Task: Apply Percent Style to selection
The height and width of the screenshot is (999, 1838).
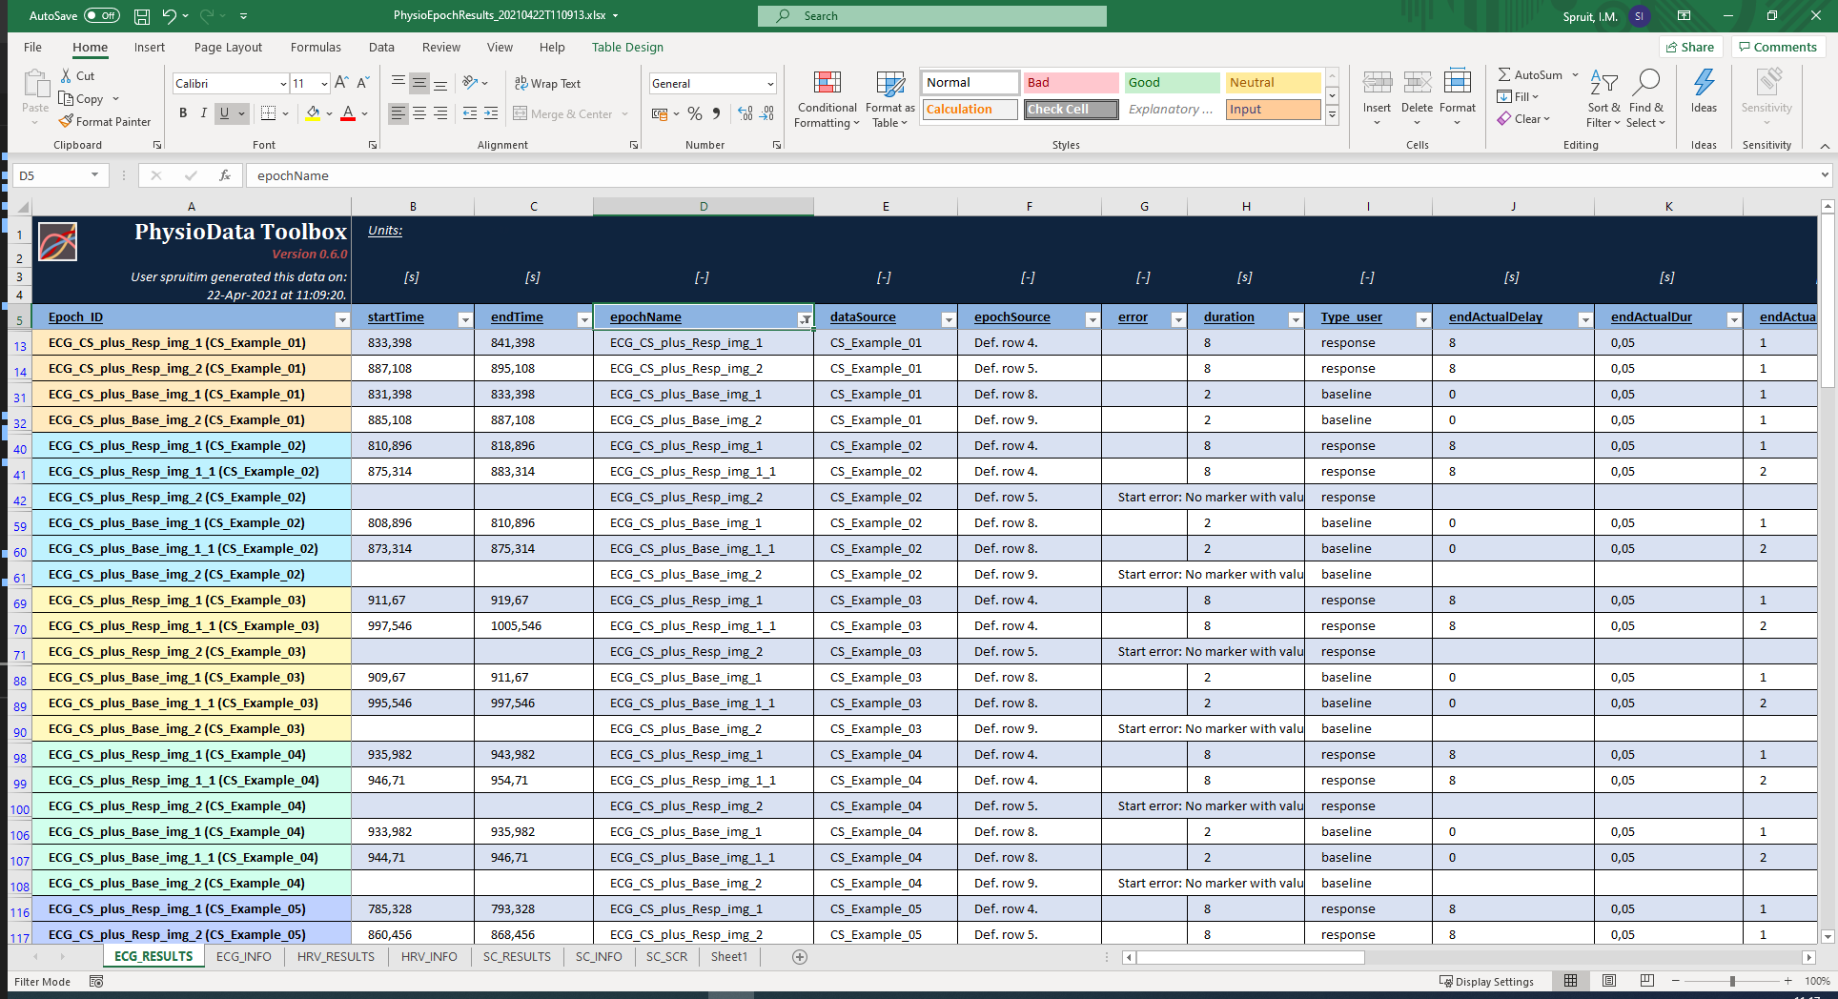Action: pyautogui.click(x=694, y=113)
